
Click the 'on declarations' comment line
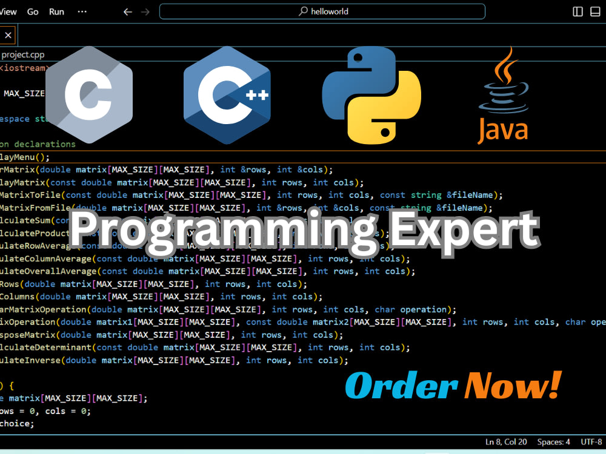point(38,145)
